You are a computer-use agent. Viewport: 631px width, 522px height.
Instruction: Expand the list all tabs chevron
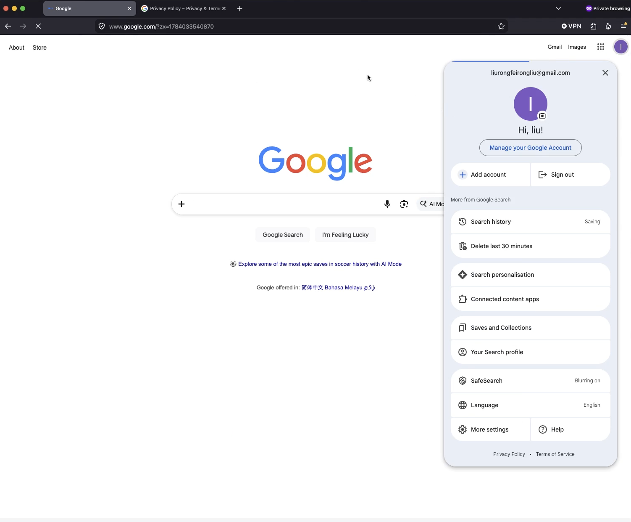point(558,8)
